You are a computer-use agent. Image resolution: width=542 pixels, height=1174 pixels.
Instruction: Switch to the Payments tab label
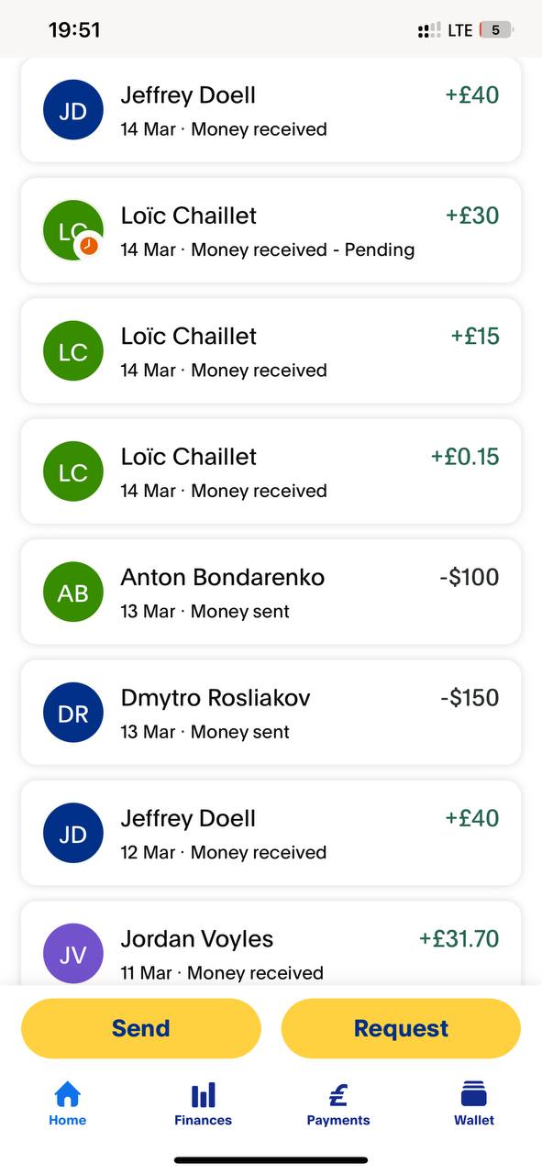pyautogui.click(x=338, y=1120)
